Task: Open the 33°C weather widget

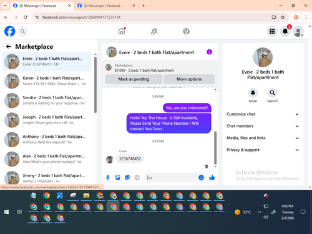Action: [x=243, y=212]
